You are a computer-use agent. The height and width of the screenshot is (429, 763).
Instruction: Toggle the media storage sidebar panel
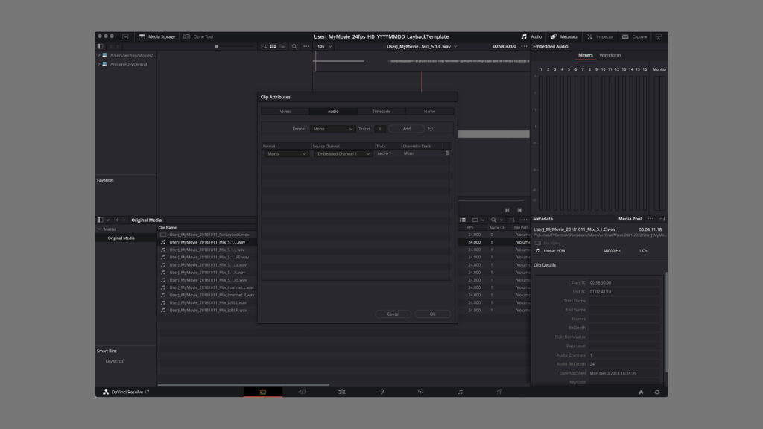click(x=101, y=46)
